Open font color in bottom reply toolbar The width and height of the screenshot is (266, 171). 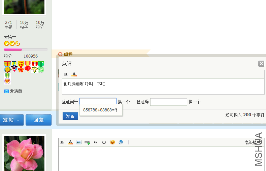pyautogui.click(x=70, y=142)
